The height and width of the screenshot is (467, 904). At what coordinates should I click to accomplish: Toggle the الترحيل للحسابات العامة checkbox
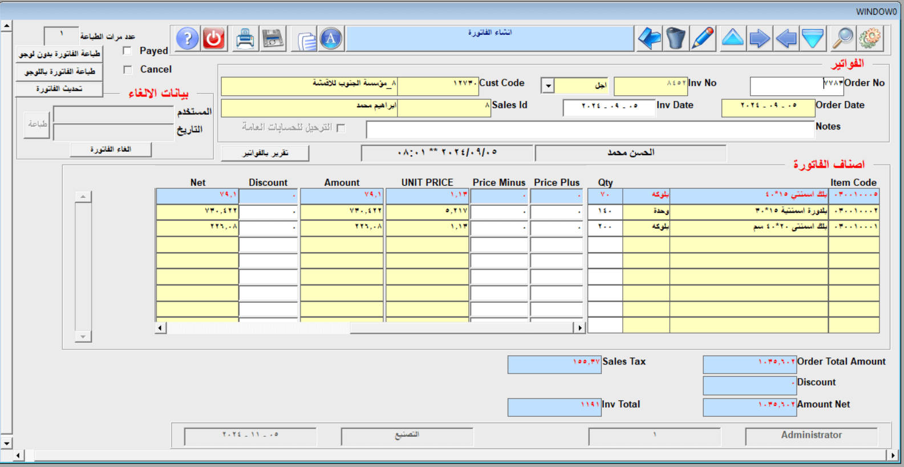[x=341, y=128]
